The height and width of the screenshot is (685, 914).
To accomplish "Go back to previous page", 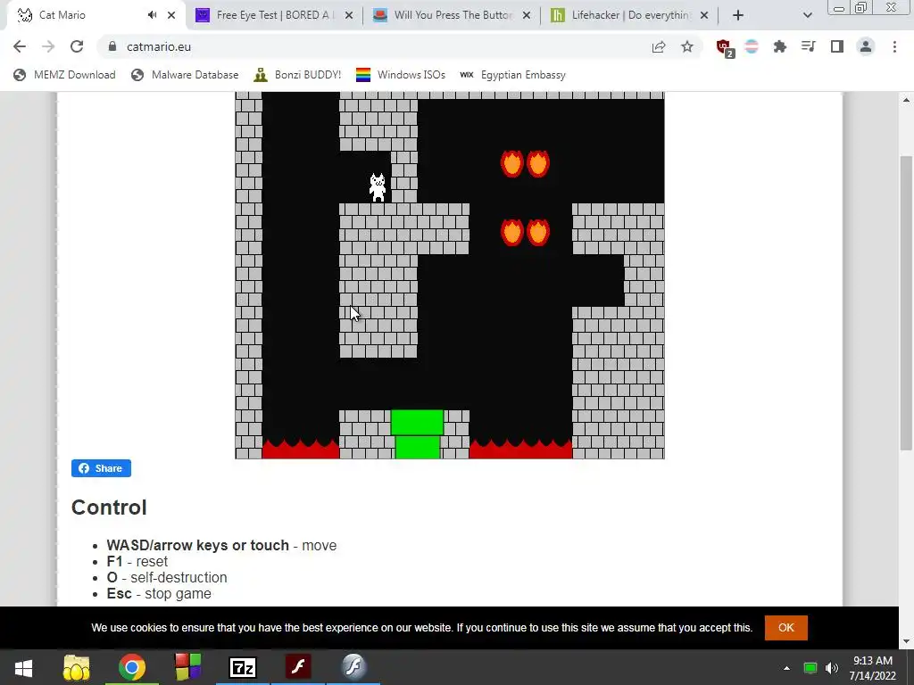I will click(x=20, y=46).
